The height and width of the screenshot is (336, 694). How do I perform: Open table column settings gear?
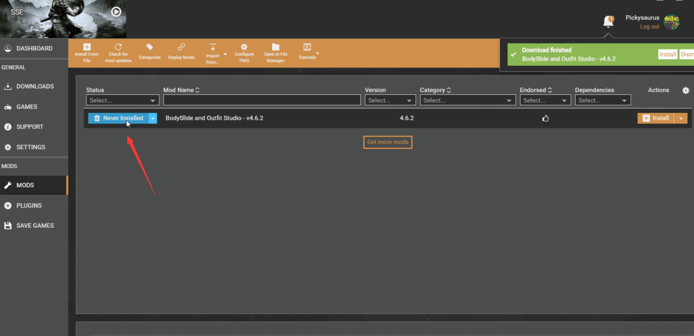[686, 91]
